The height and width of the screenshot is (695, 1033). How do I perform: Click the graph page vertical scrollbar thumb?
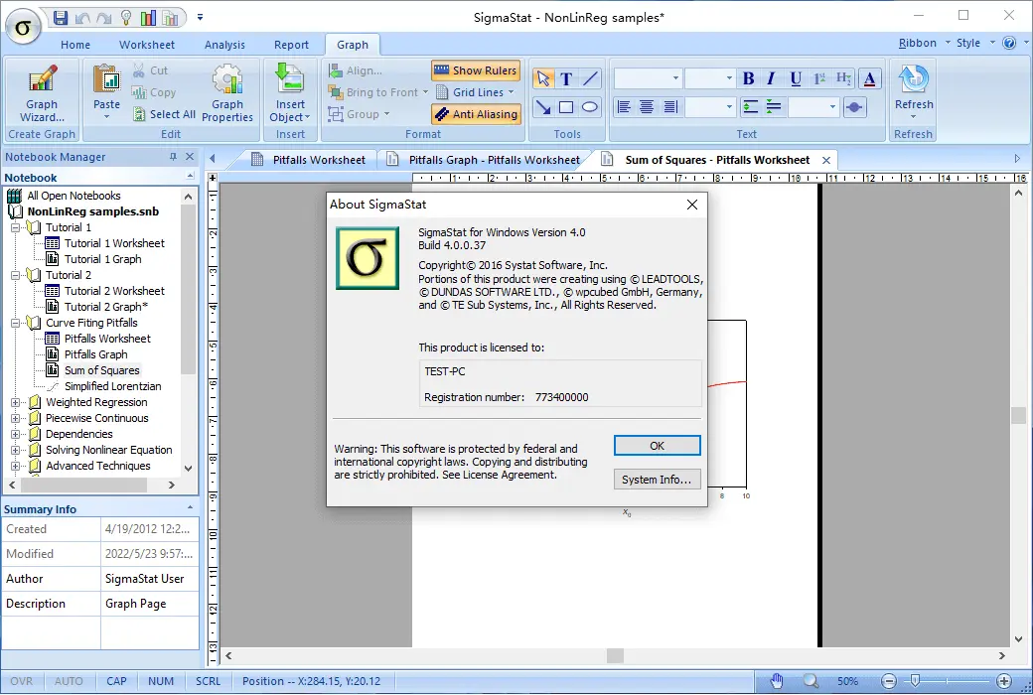(1018, 415)
